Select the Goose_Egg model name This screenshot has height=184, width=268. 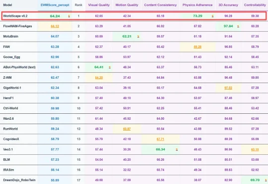tap(11, 57)
